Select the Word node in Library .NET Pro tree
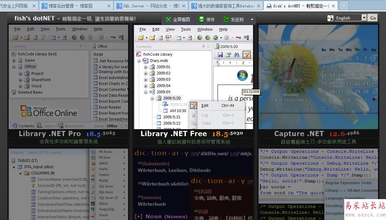Viewport: 386px width, 220px height. click(x=36, y=86)
